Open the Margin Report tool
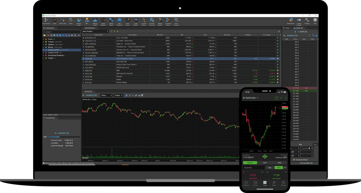The height and width of the screenshot is (193, 361). click(160, 22)
